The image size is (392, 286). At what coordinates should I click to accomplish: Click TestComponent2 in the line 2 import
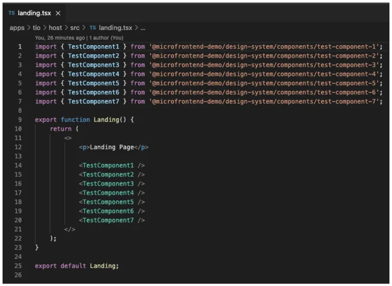pos(93,56)
